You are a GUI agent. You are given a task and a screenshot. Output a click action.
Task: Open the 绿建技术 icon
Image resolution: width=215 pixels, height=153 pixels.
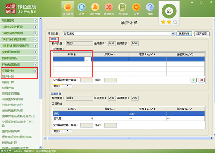(109, 9)
